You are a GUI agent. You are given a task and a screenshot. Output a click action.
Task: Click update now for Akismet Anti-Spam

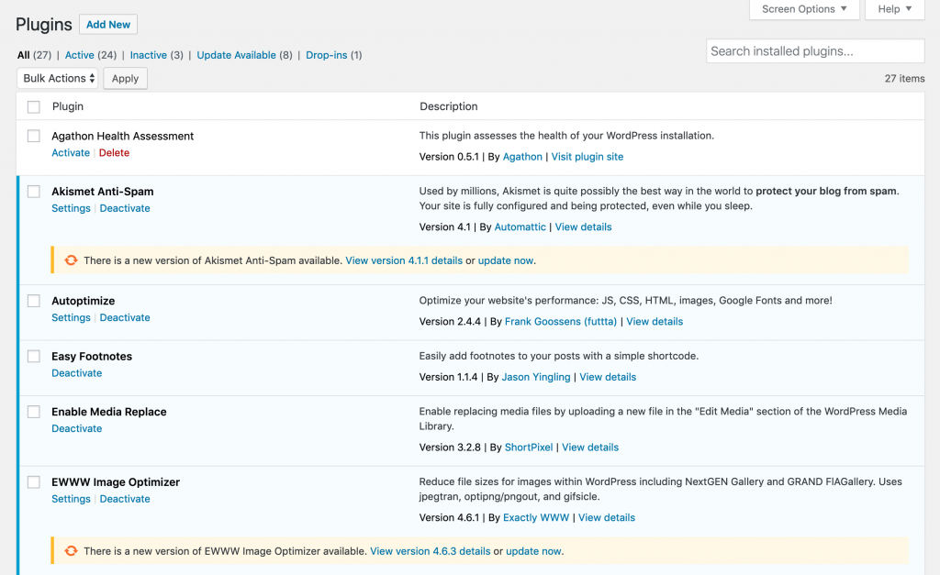coord(506,260)
